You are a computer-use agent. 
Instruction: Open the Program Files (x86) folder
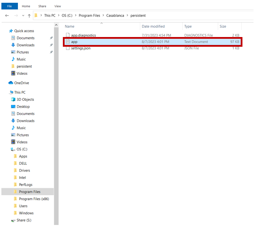(x=34, y=199)
